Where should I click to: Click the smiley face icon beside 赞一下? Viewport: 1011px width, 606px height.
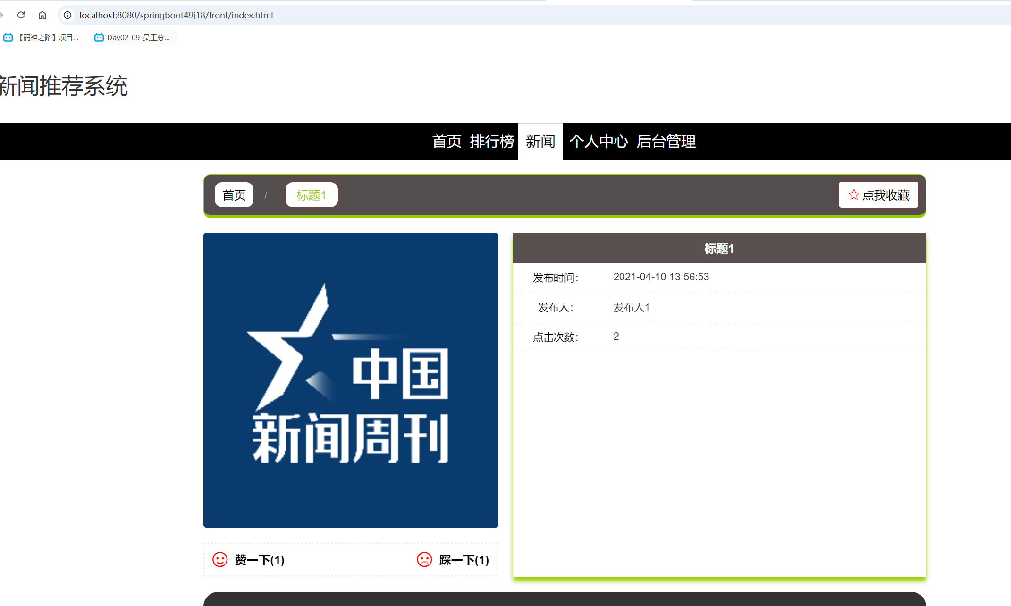[x=220, y=560]
